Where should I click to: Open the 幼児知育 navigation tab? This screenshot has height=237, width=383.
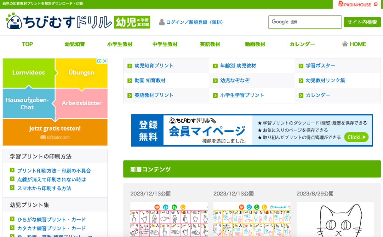pos(75,44)
